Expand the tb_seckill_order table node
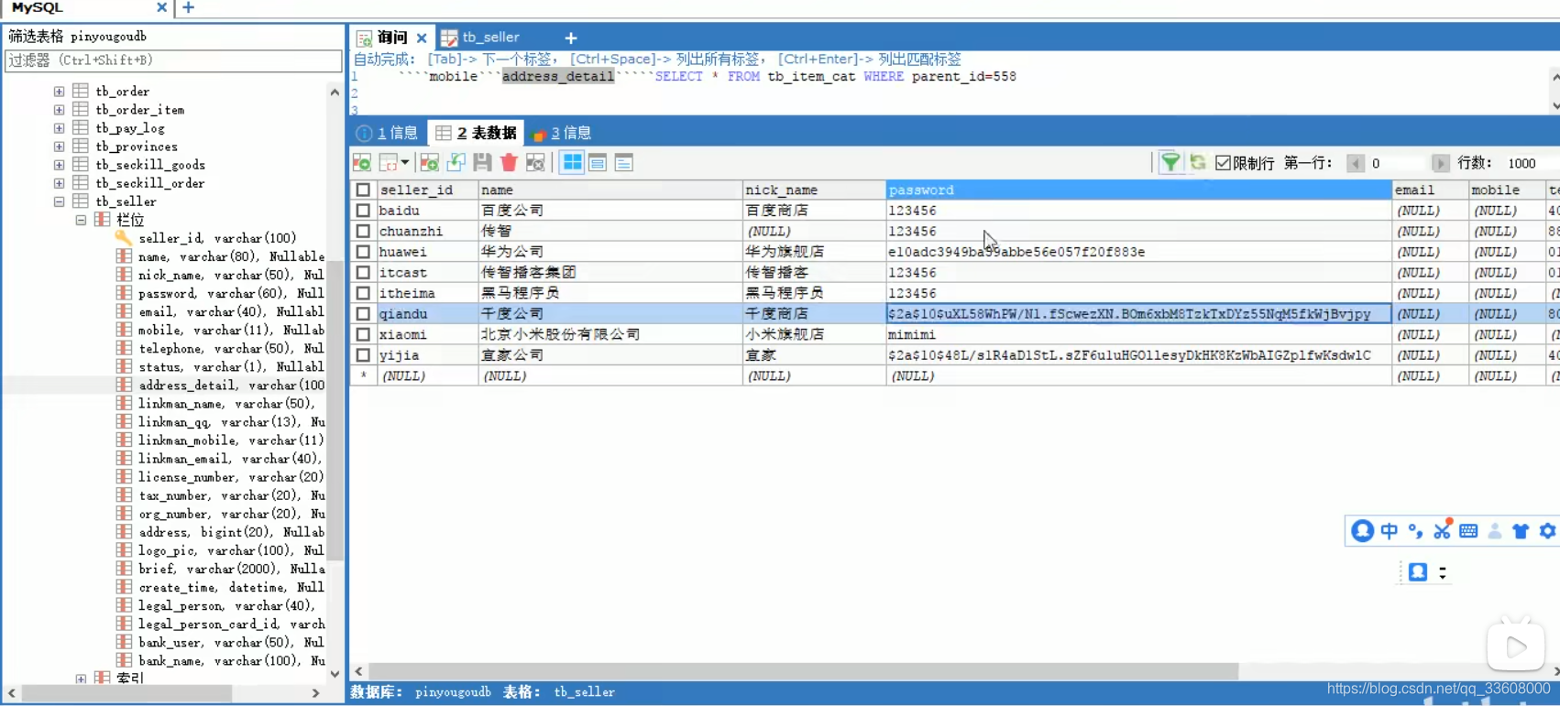The width and height of the screenshot is (1560, 706). tap(59, 183)
